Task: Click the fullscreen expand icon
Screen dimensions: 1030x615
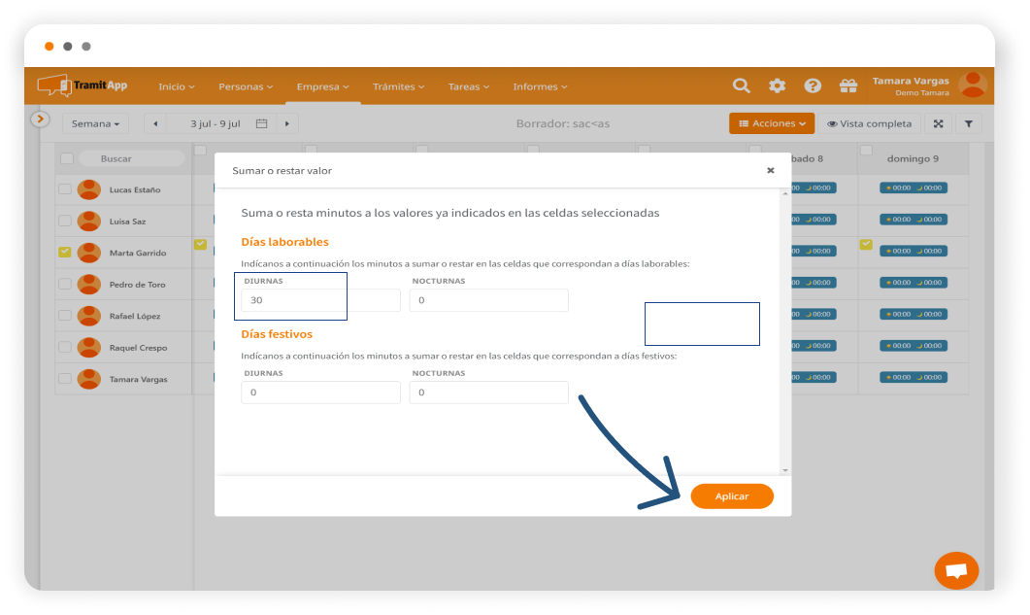Action: click(937, 123)
